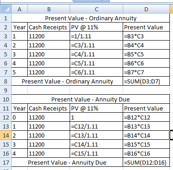
Task: Select column D header
Action: coord(146,9)
